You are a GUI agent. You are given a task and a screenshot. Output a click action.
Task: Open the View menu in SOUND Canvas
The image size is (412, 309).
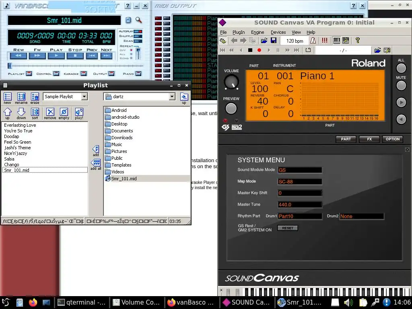click(296, 32)
